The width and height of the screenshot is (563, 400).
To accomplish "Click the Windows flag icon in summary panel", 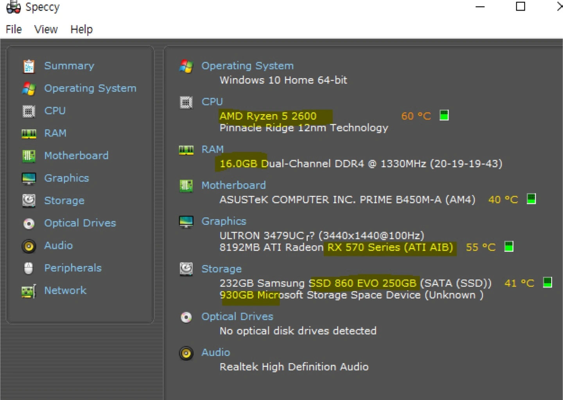I will [x=186, y=66].
